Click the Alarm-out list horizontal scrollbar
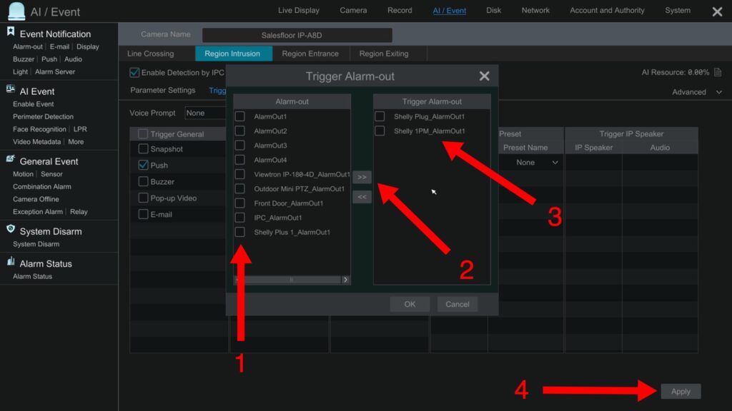The width and height of the screenshot is (732, 411). (x=292, y=280)
